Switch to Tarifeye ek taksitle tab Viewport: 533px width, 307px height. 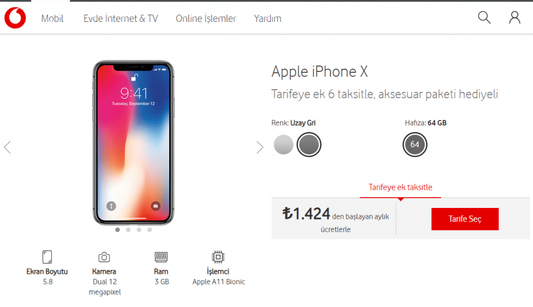click(x=400, y=187)
